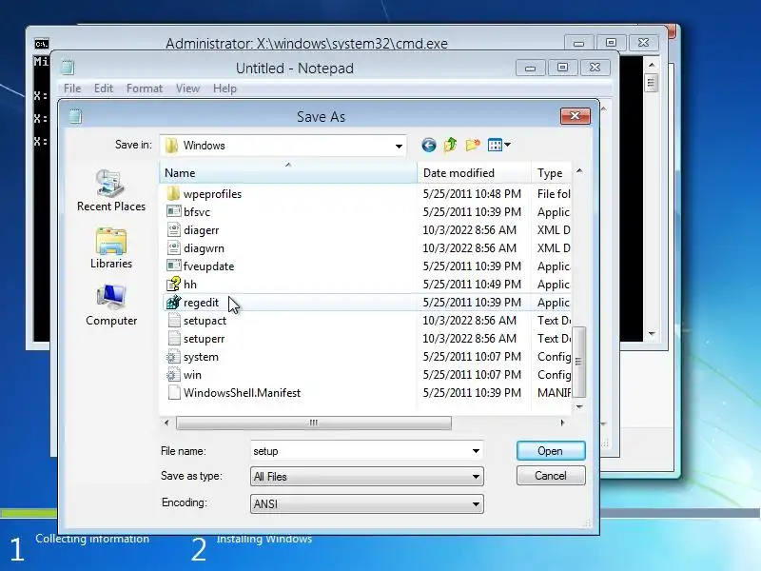Select the diagwrn XML file icon
This screenshot has width=761, height=571.
[173, 247]
